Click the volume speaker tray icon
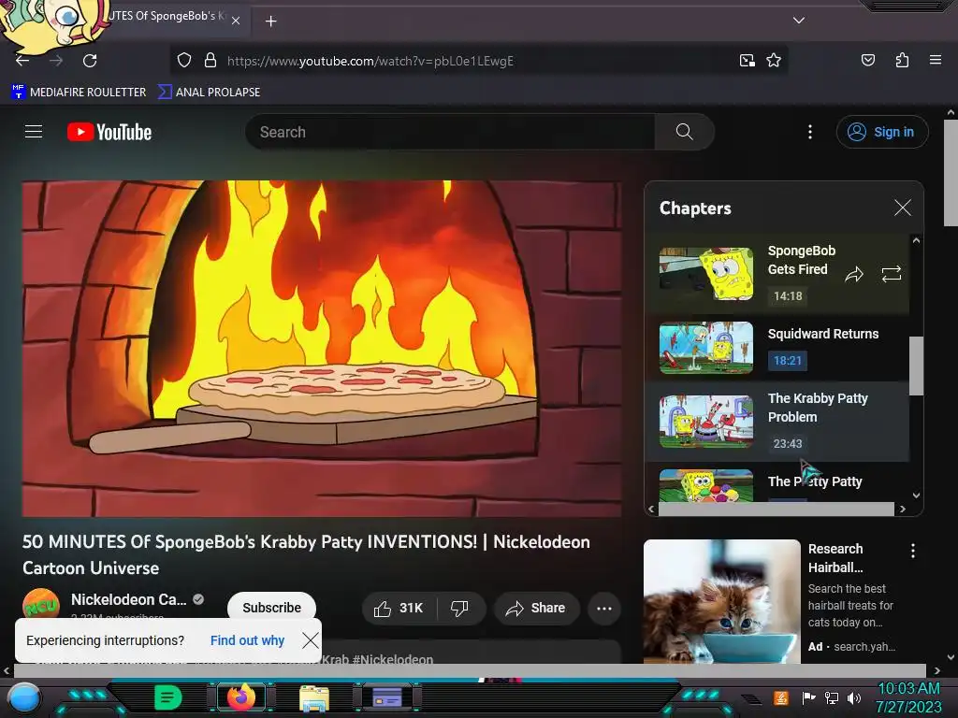The image size is (958, 718). [x=853, y=697]
